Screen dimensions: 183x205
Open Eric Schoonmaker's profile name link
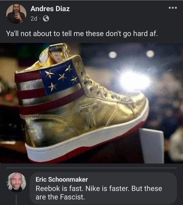61,179
